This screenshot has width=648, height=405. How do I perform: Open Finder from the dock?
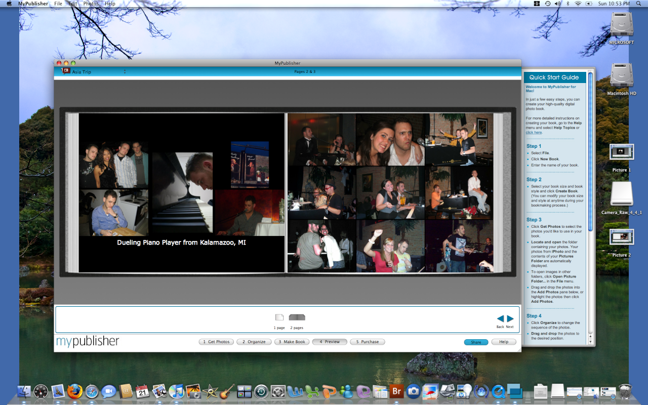pyautogui.click(x=24, y=391)
